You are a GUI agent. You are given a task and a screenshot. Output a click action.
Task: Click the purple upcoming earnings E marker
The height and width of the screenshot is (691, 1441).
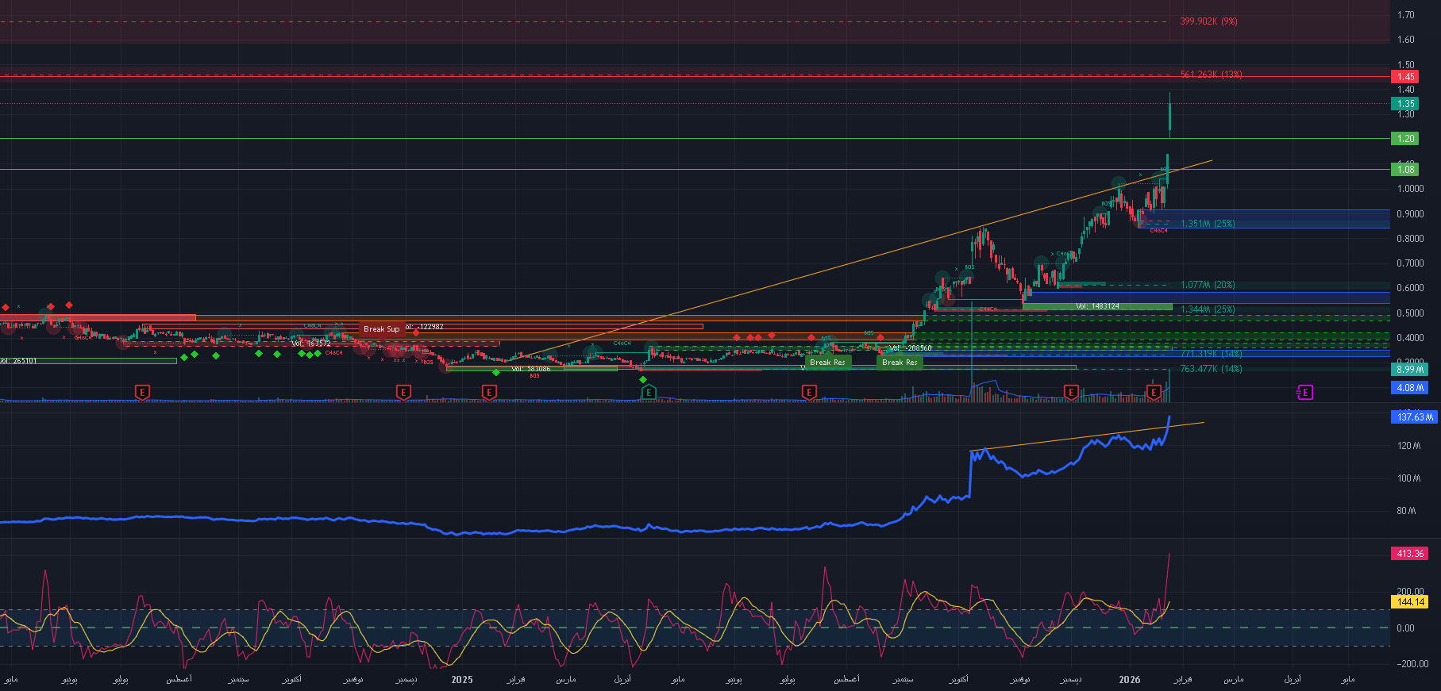1305,392
